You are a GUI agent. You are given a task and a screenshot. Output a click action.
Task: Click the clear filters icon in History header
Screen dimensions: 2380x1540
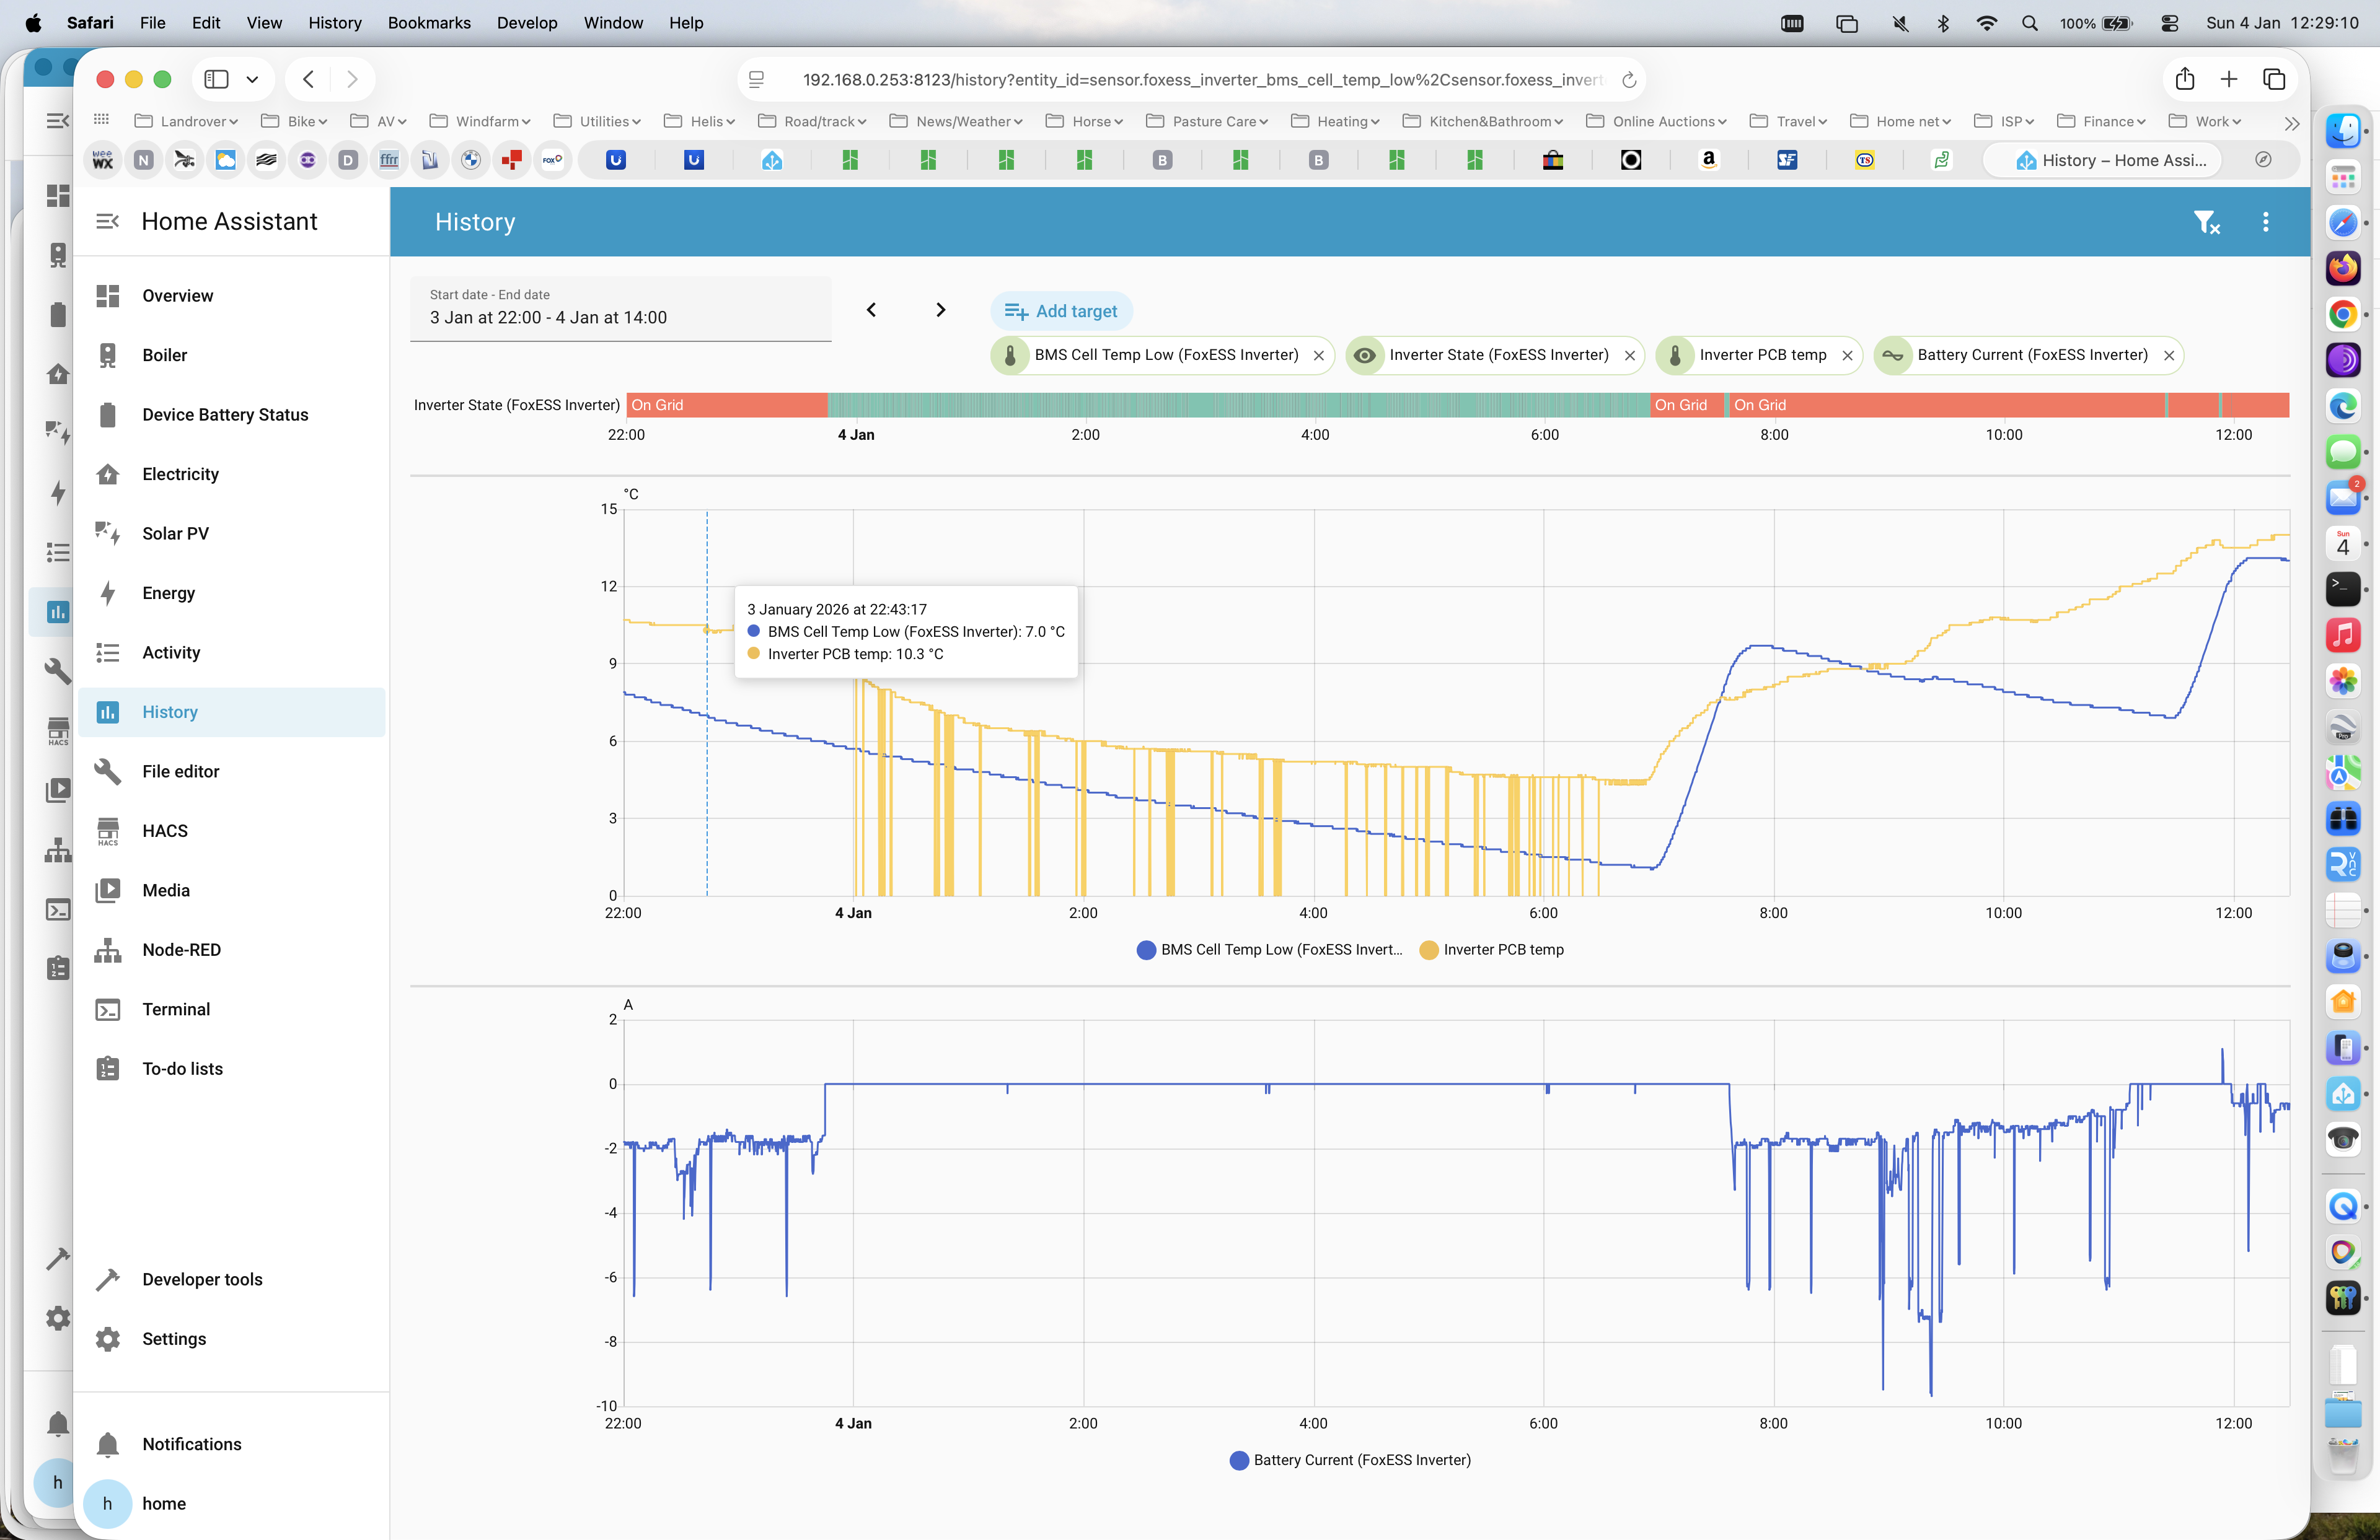(2206, 222)
